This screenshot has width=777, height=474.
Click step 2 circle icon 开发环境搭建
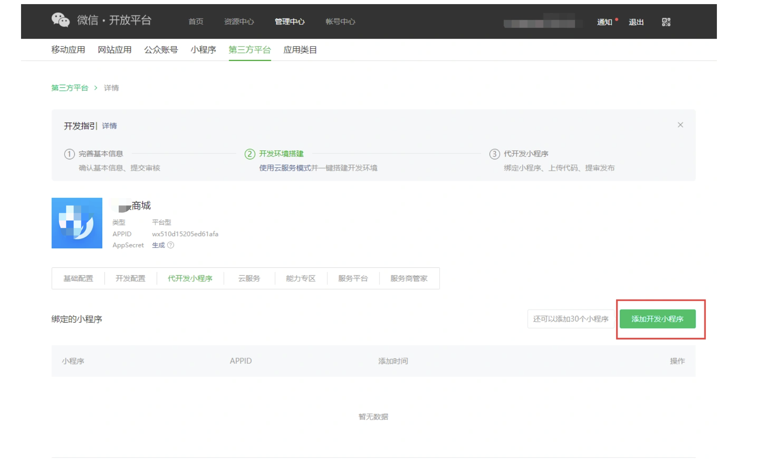point(250,154)
